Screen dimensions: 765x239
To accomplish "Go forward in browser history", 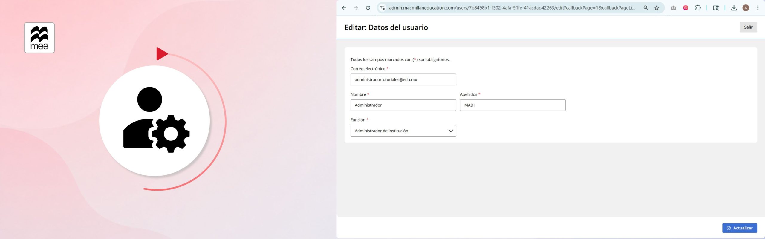I will (356, 8).
